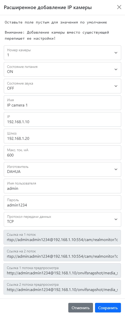Select the Макс. ток, мА field

click(x=62, y=153)
